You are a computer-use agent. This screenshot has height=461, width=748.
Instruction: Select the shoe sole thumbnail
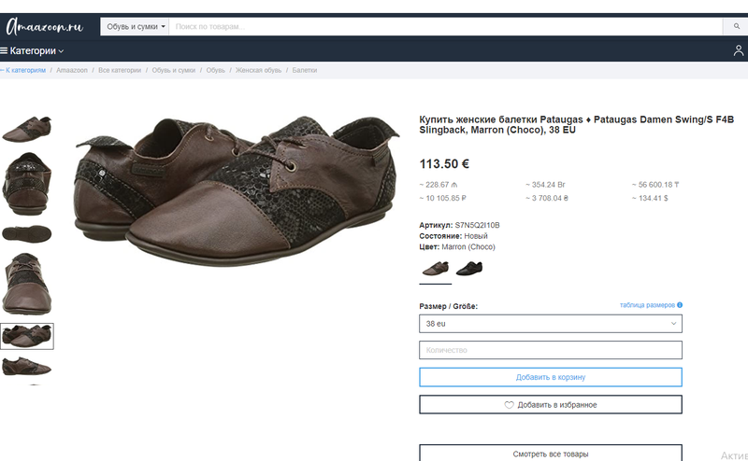pos(26,232)
